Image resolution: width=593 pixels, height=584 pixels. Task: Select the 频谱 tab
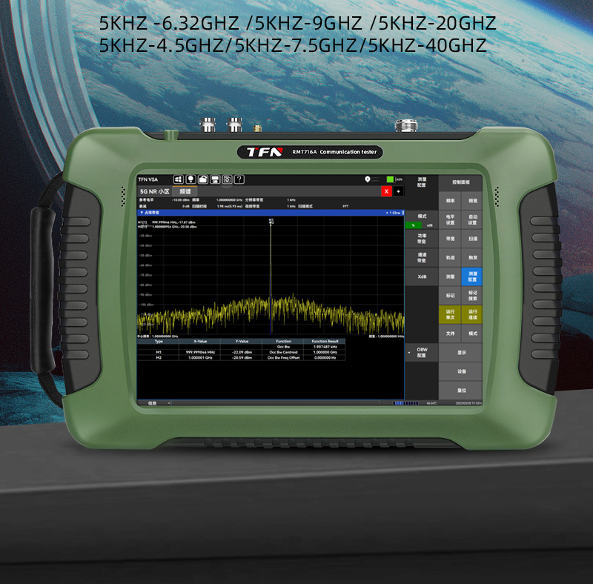pyautogui.click(x=185, y=191)
